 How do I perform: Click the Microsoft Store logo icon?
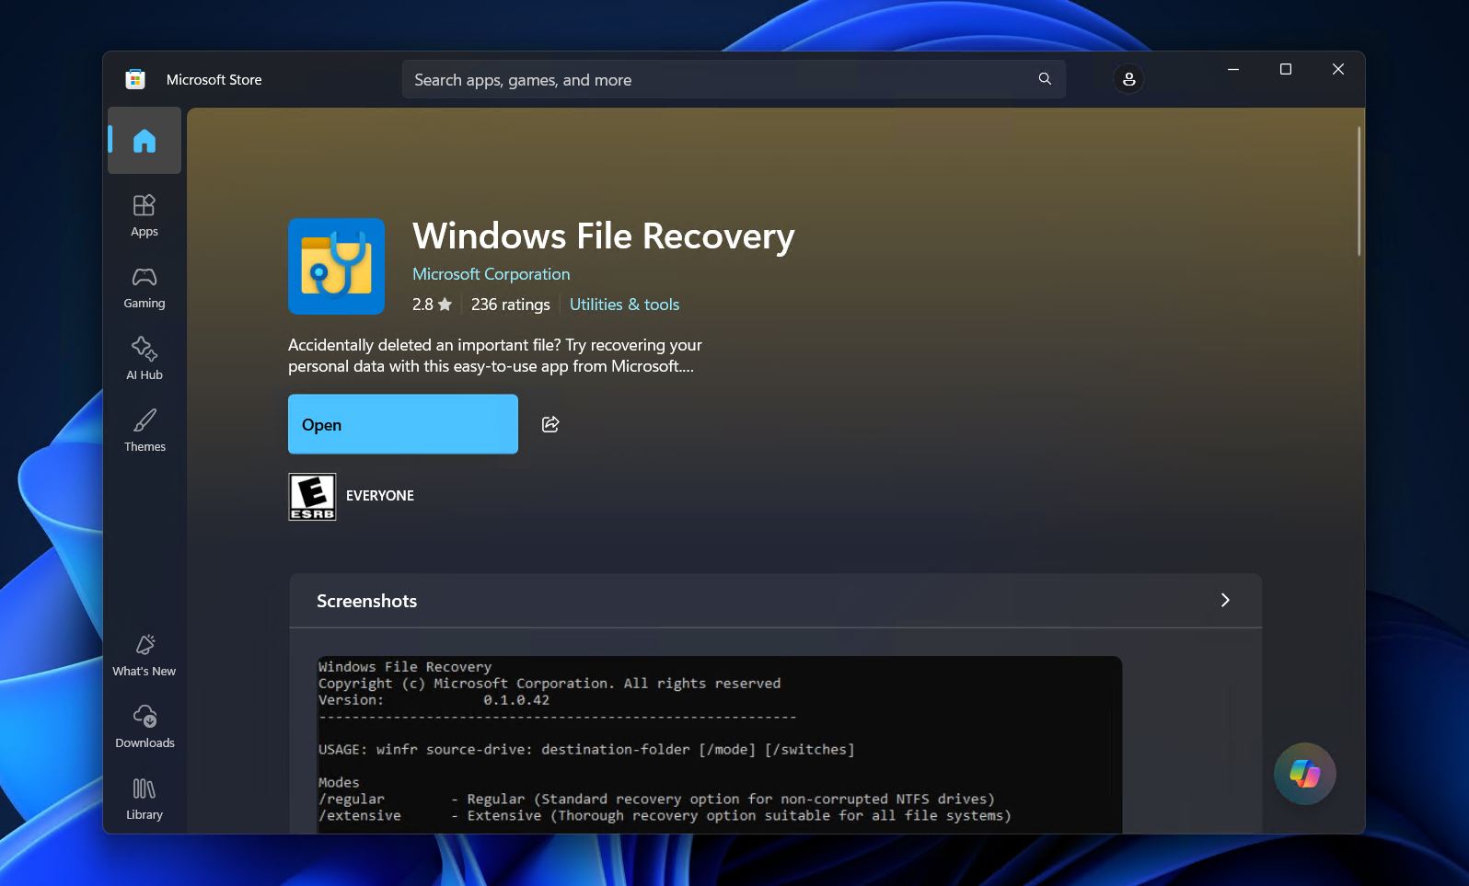[135, 79]
